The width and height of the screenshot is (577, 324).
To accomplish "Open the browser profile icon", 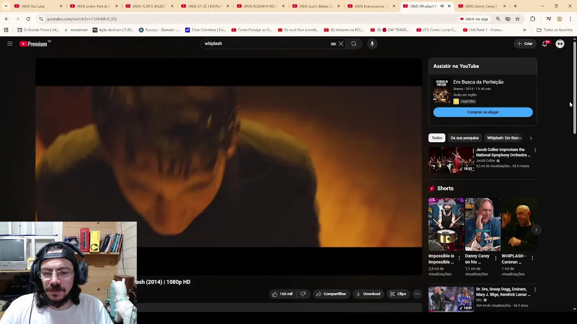I will click(x=559, y=19).
